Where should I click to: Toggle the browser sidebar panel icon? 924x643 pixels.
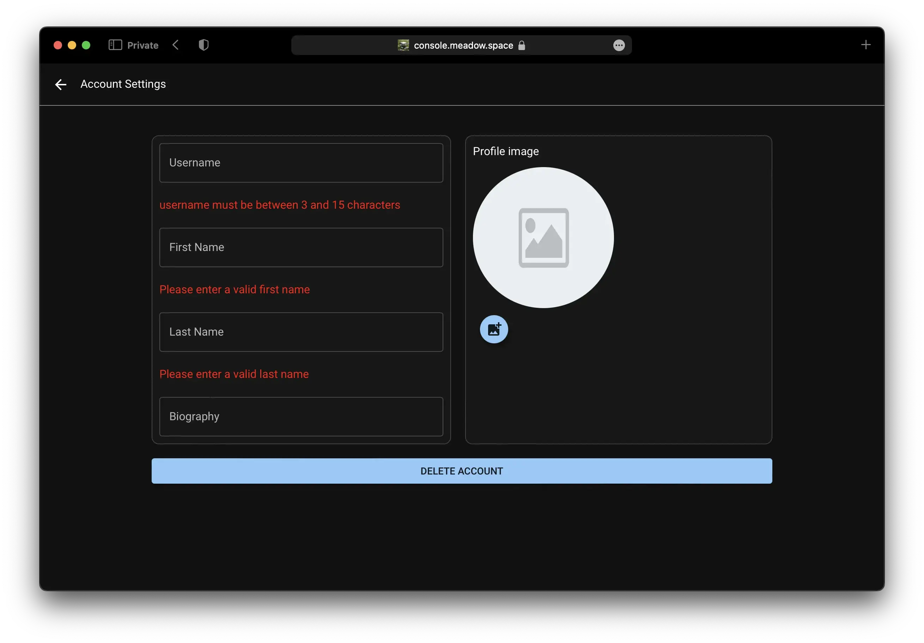pos(115,45)
